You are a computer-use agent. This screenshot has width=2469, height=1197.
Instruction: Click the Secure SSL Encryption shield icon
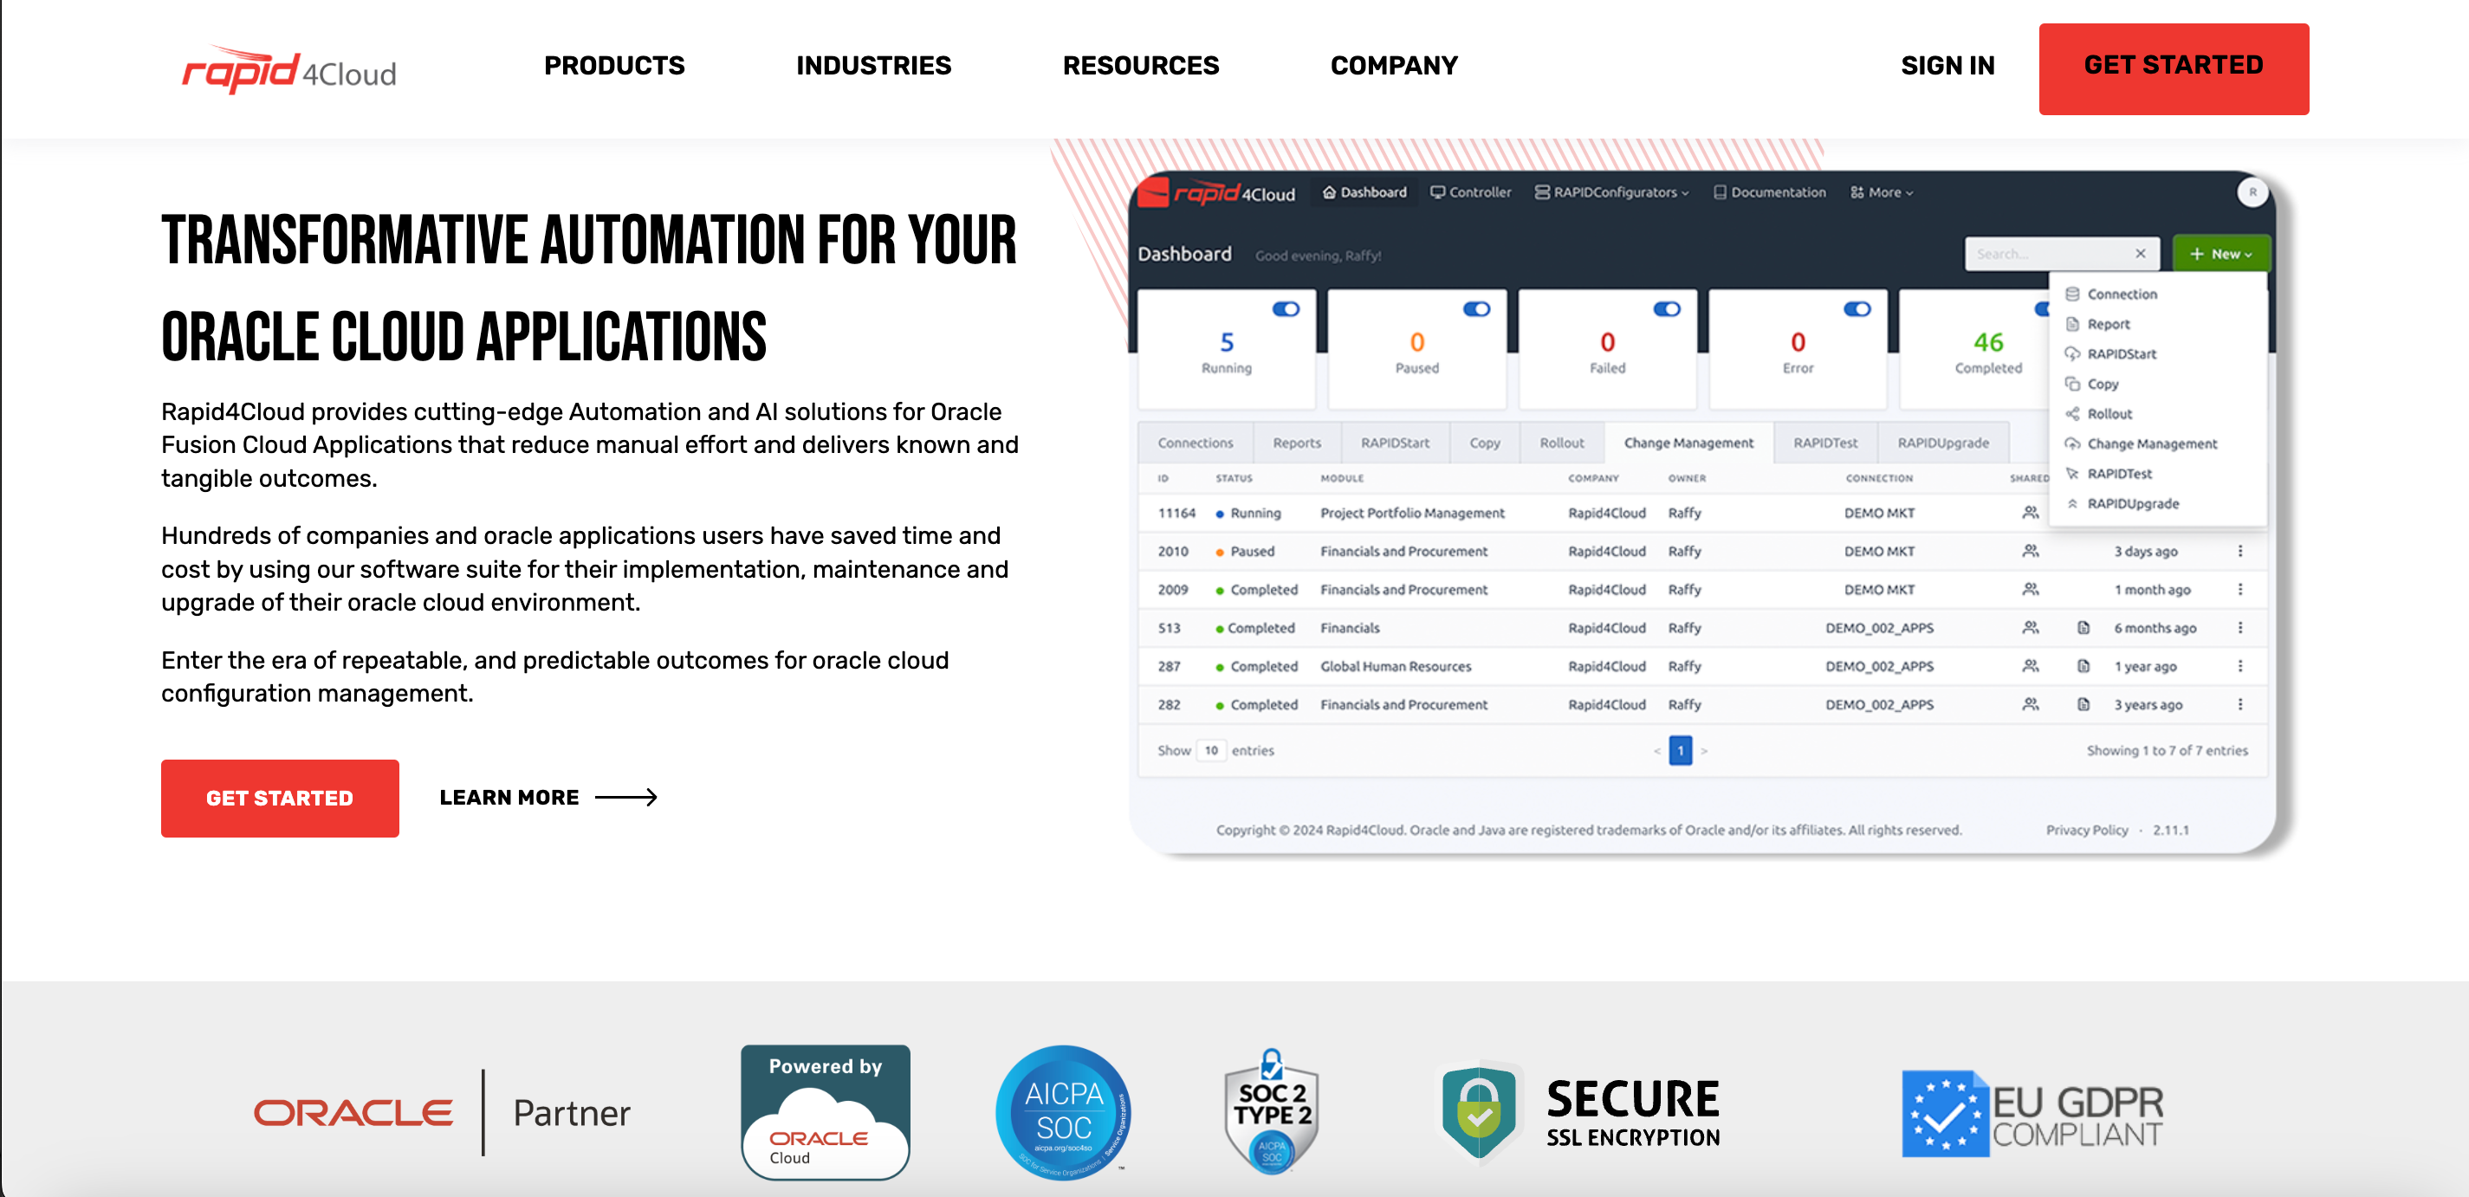click(x=1478, y=1112)
